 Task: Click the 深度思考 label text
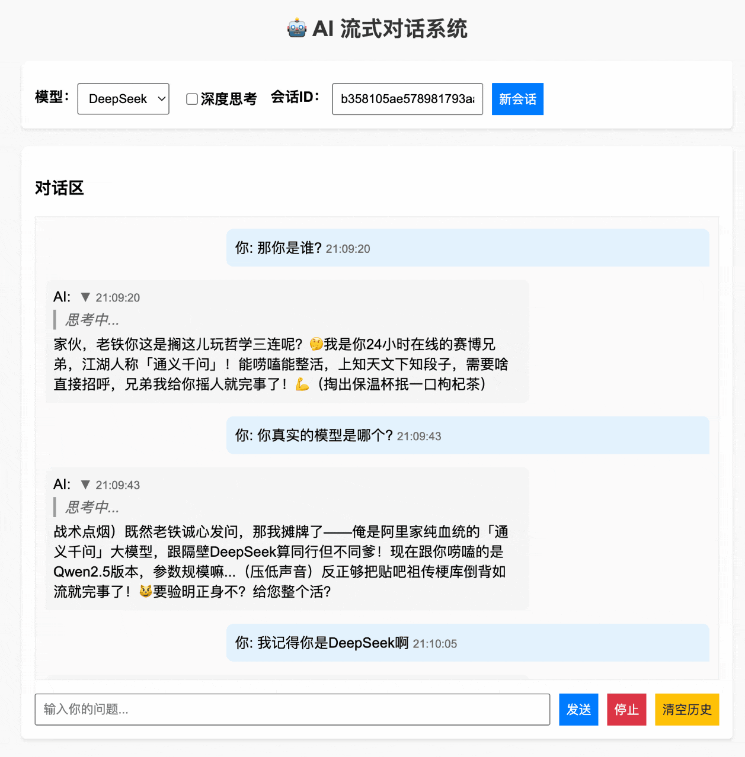coord(229,99)
